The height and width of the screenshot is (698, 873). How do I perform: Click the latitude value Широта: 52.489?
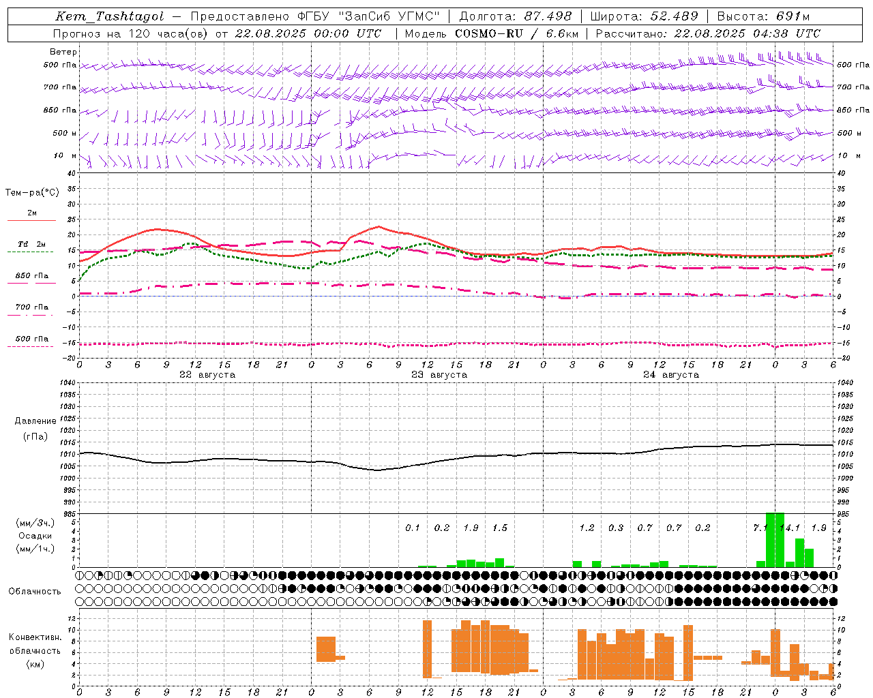tap(645, 16)
